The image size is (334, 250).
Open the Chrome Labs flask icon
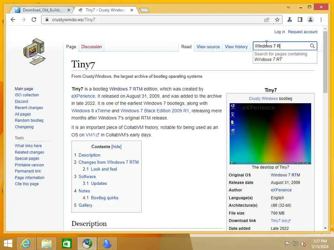pyautogui.click(x=290, y=20)
